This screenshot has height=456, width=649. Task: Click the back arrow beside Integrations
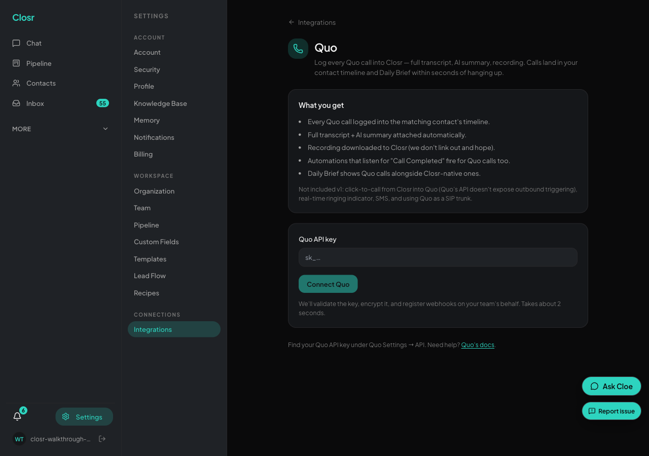tap(292, 22)
